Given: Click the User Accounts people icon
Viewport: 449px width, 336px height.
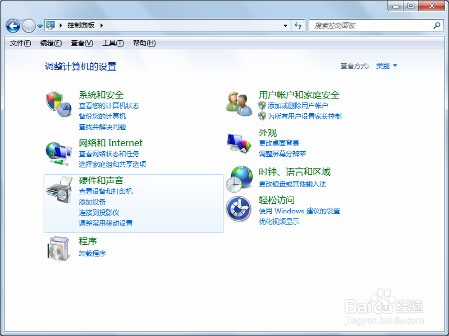Looking at the screenshot, I should (x=239, y=104).
